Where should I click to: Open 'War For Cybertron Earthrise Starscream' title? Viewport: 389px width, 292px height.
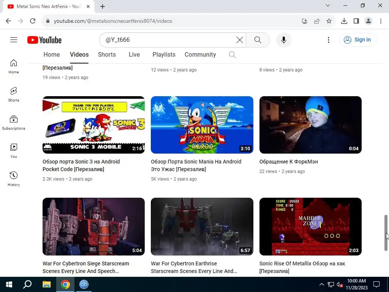(x=194, y=267)
